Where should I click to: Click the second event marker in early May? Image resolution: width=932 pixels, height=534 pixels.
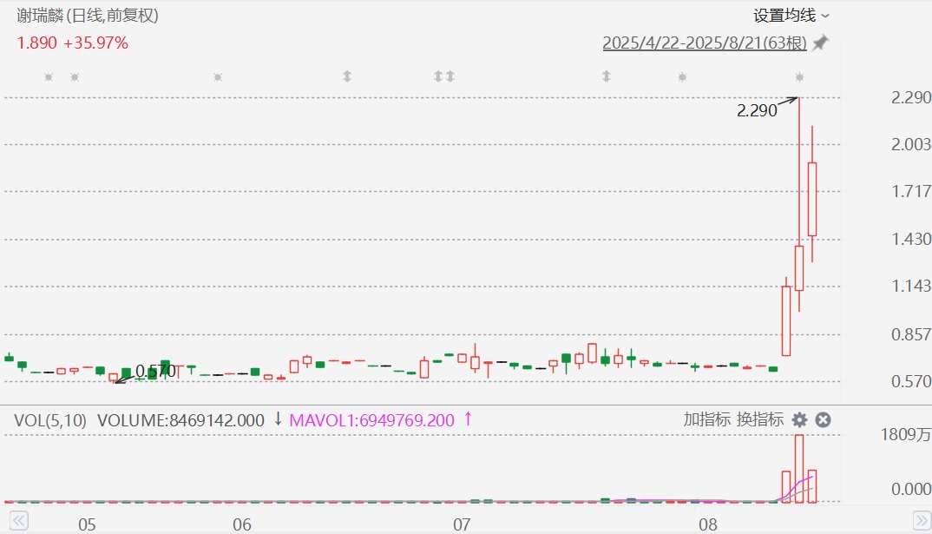point(75,76)
